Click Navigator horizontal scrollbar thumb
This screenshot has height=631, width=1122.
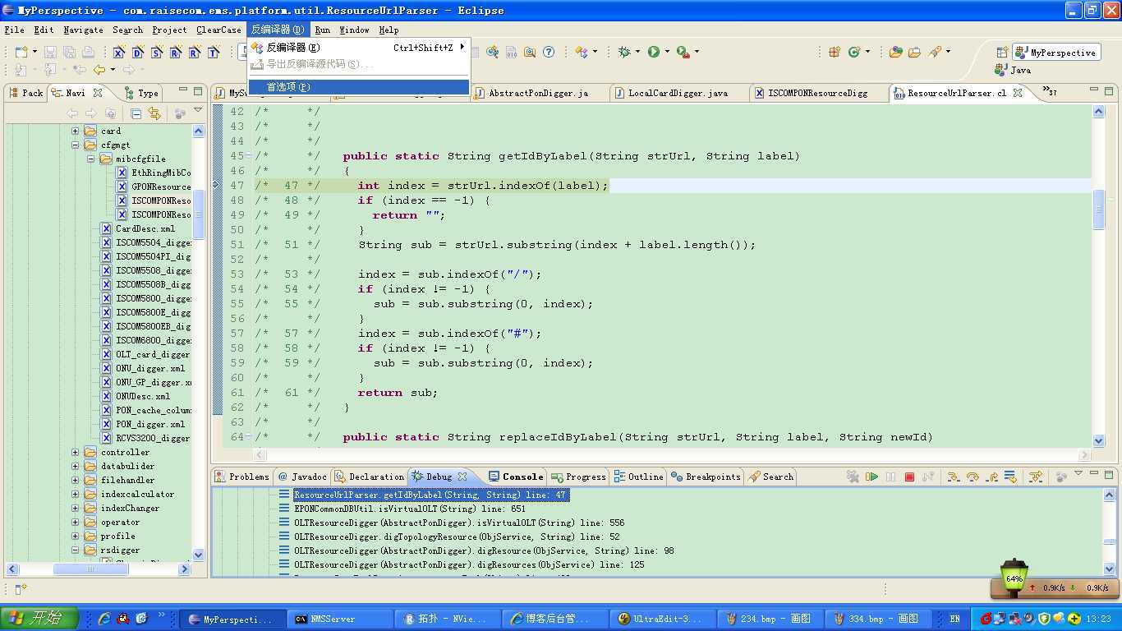pyautogui.click(x=90, y=569)
